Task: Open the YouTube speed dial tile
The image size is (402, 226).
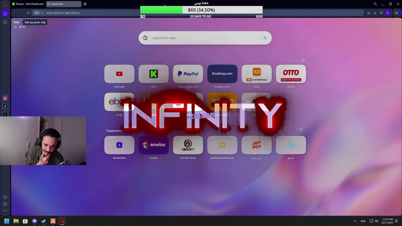Action: [119, 74]
